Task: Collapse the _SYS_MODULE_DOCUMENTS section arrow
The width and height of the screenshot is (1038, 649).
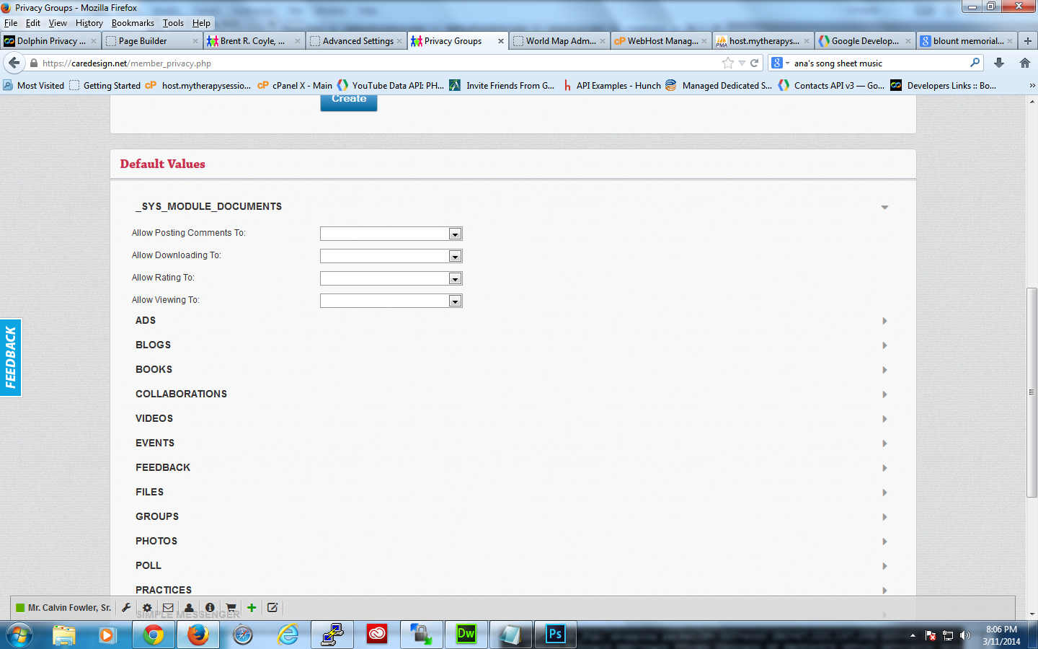Action: [884, 207]
